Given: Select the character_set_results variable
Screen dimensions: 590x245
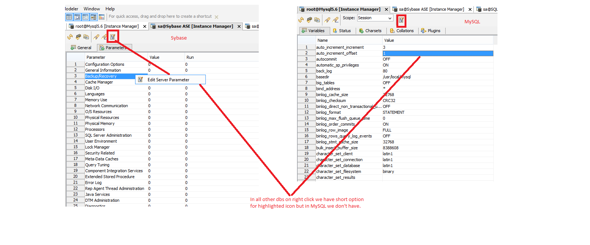Looking at the screenshot, I should 336,177.
